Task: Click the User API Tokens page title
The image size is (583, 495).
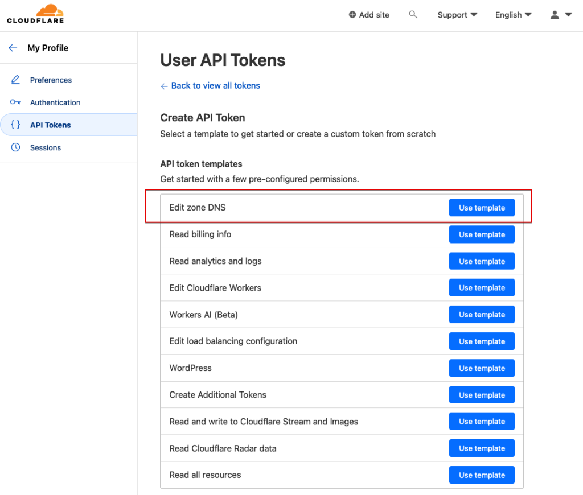Action: coord(223,60)
